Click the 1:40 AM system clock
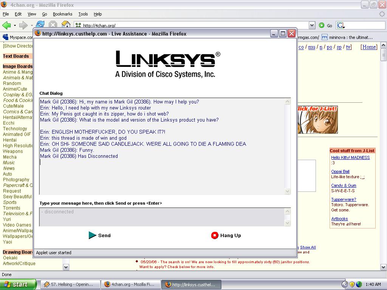The width and height of the screenshot is (387, 290). pos(373,284)
